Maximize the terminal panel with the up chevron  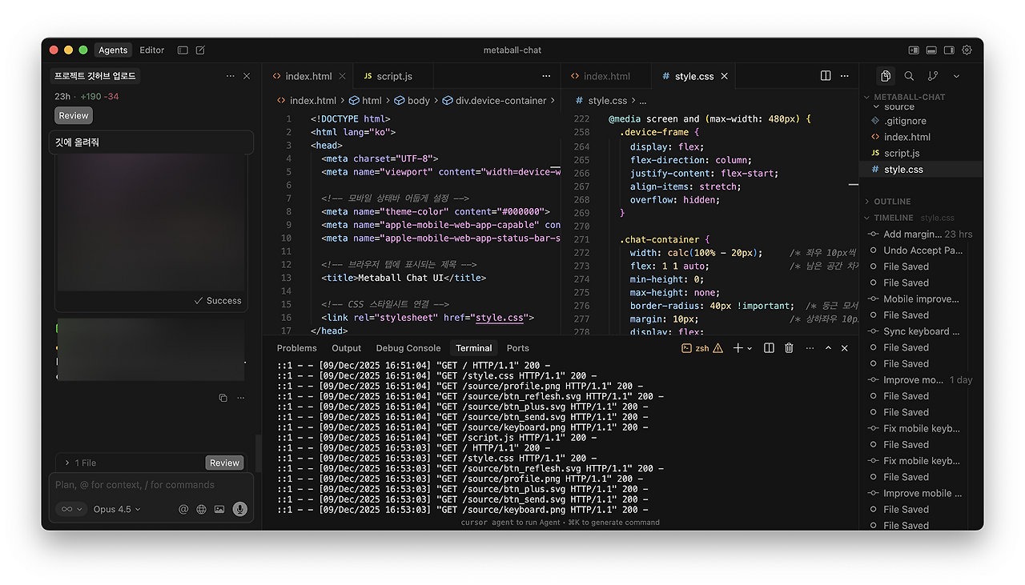pyautogui.click(x=828, y=348)
